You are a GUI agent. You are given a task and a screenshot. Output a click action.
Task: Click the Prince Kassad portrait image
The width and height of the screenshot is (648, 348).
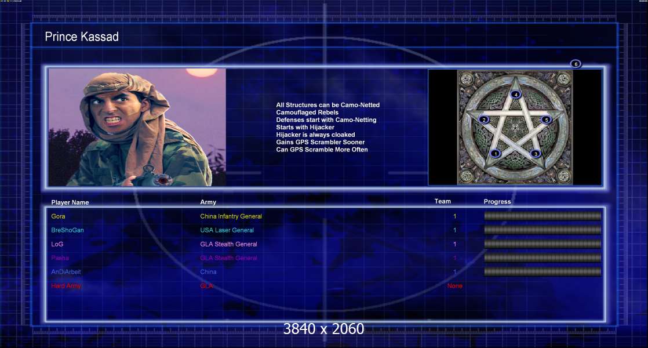(137, 127)
